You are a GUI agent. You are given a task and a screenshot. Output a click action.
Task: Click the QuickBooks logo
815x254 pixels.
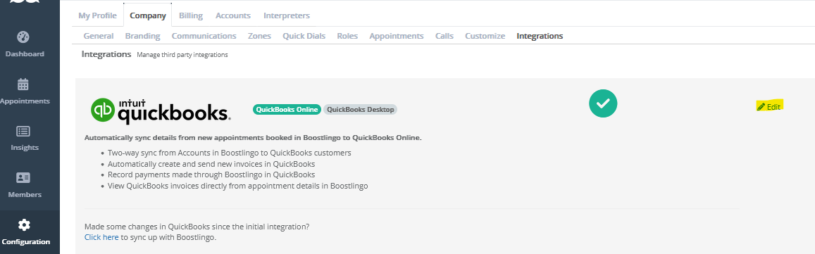pos(161,110)
